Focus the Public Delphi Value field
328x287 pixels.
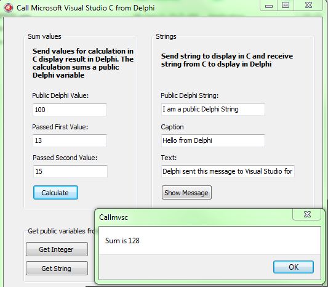(x=70, y=110)
